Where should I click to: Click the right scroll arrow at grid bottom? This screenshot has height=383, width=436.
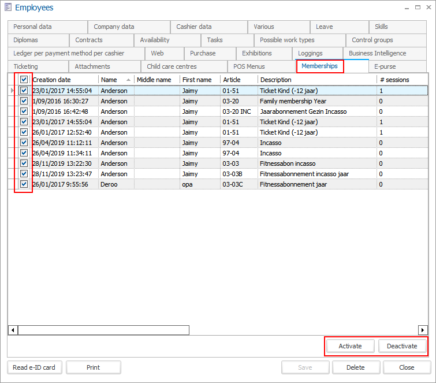(x=423, y=330)
